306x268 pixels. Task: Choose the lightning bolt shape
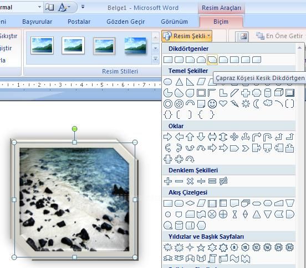(234, 104)
